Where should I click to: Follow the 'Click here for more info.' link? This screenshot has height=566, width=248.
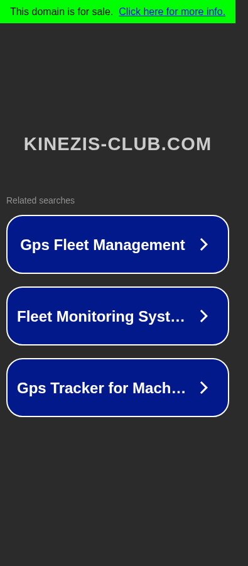172,11
